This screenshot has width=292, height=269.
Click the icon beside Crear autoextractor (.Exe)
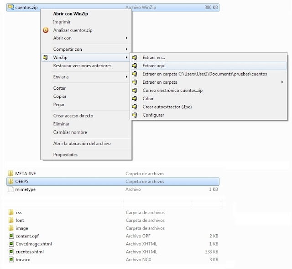point(135,107)
